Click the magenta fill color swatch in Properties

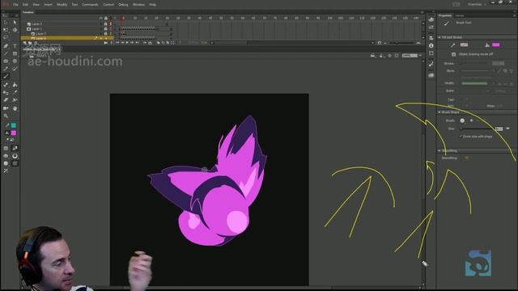(496, 45)
